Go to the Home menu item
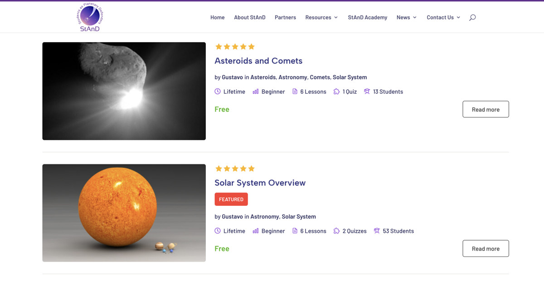544x285 pixels. (x=218, y=18)
